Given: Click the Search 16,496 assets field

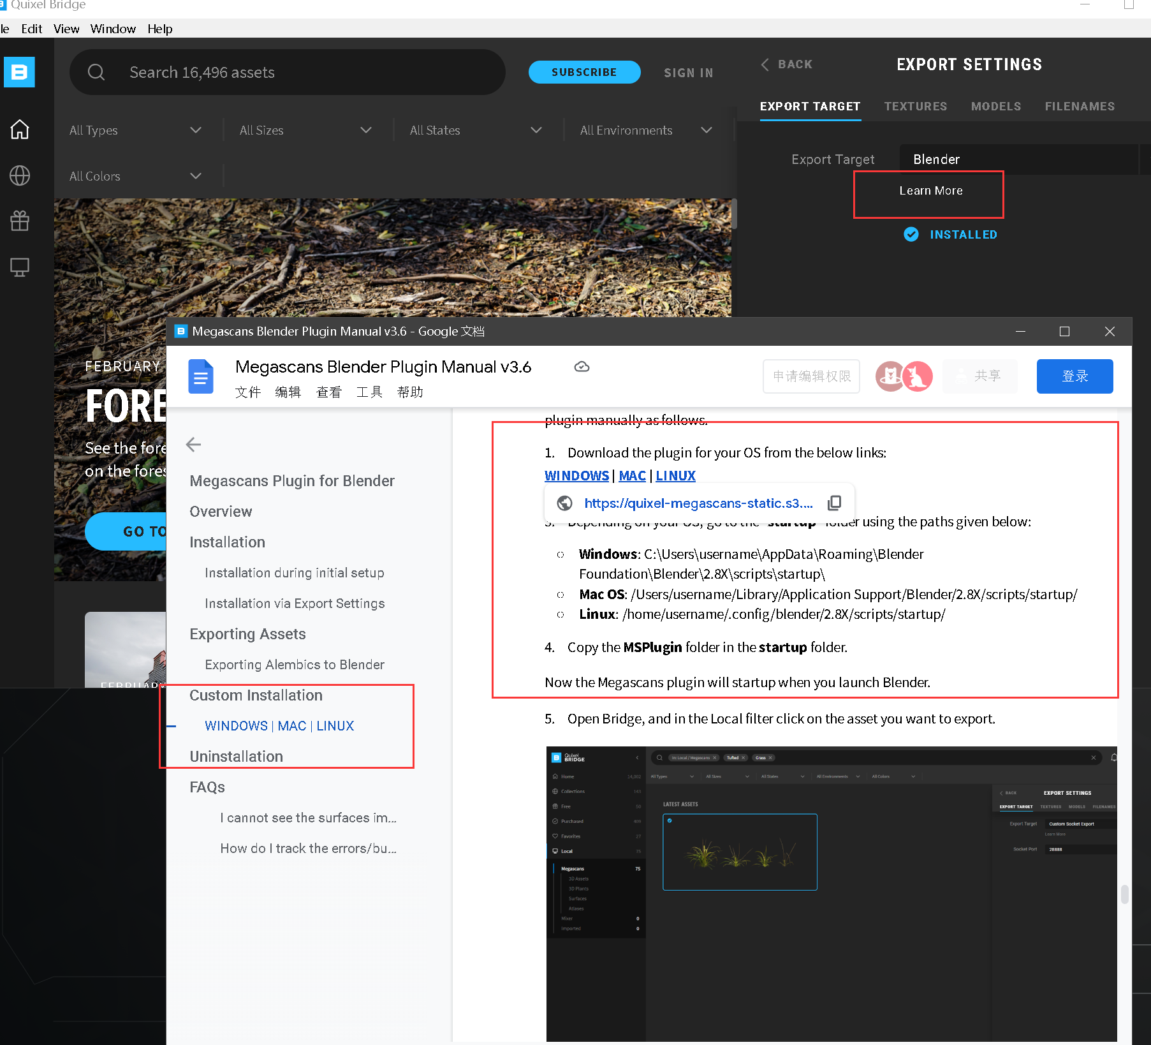Looking at the screenshot, I should [x=287, y=72].
